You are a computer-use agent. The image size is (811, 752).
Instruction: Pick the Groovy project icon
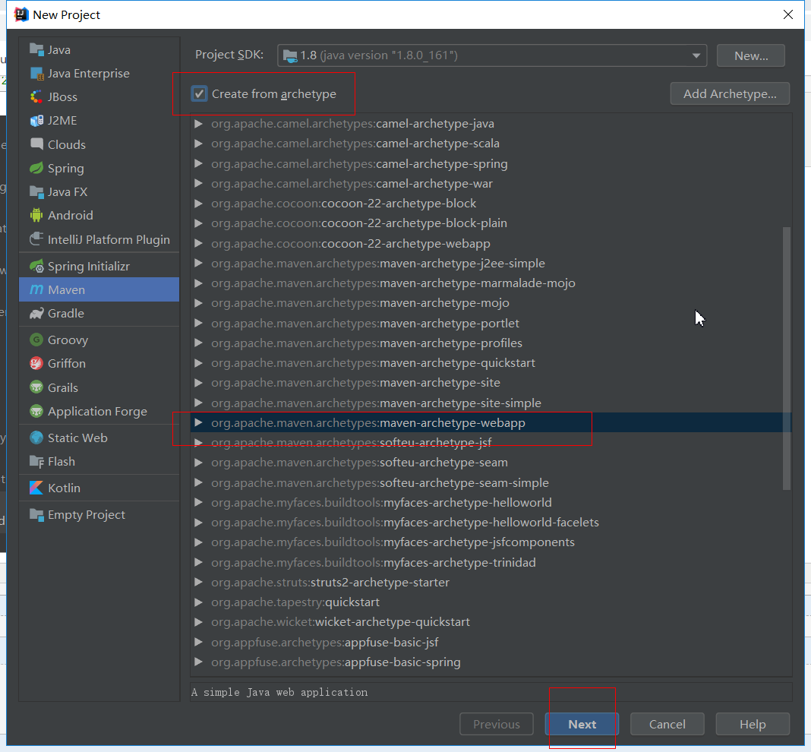pos(36,340)
